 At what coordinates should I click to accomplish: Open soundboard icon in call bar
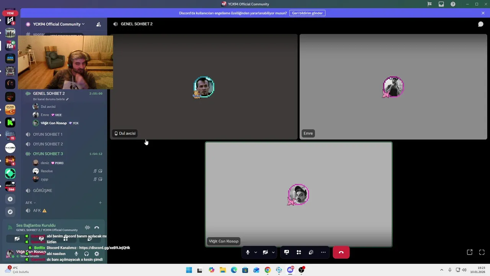coord(311,252)
